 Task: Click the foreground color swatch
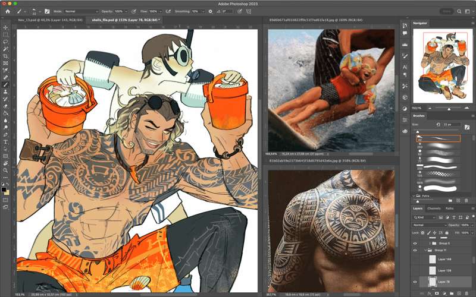point(4,189)
